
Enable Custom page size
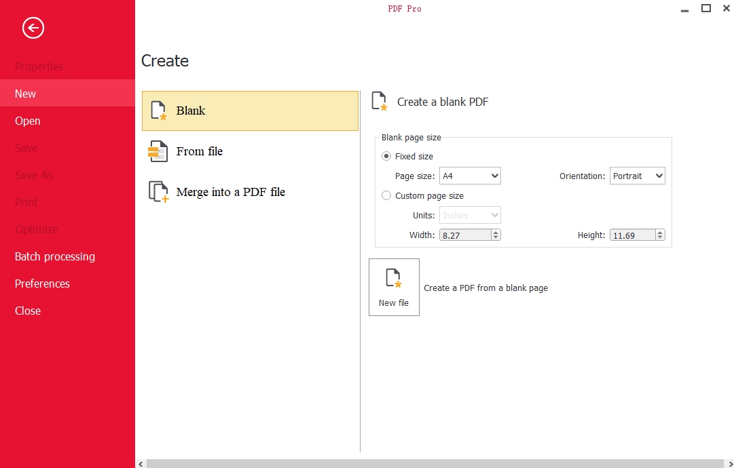tap(386, 195)
